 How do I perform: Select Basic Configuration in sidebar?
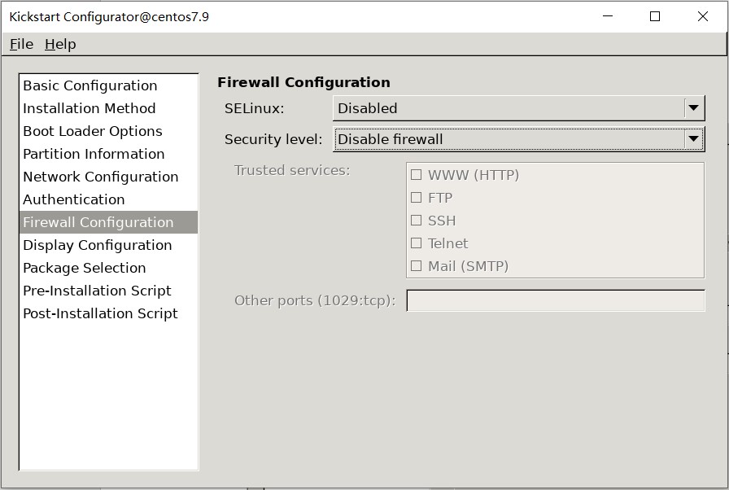tap(90, 85)
